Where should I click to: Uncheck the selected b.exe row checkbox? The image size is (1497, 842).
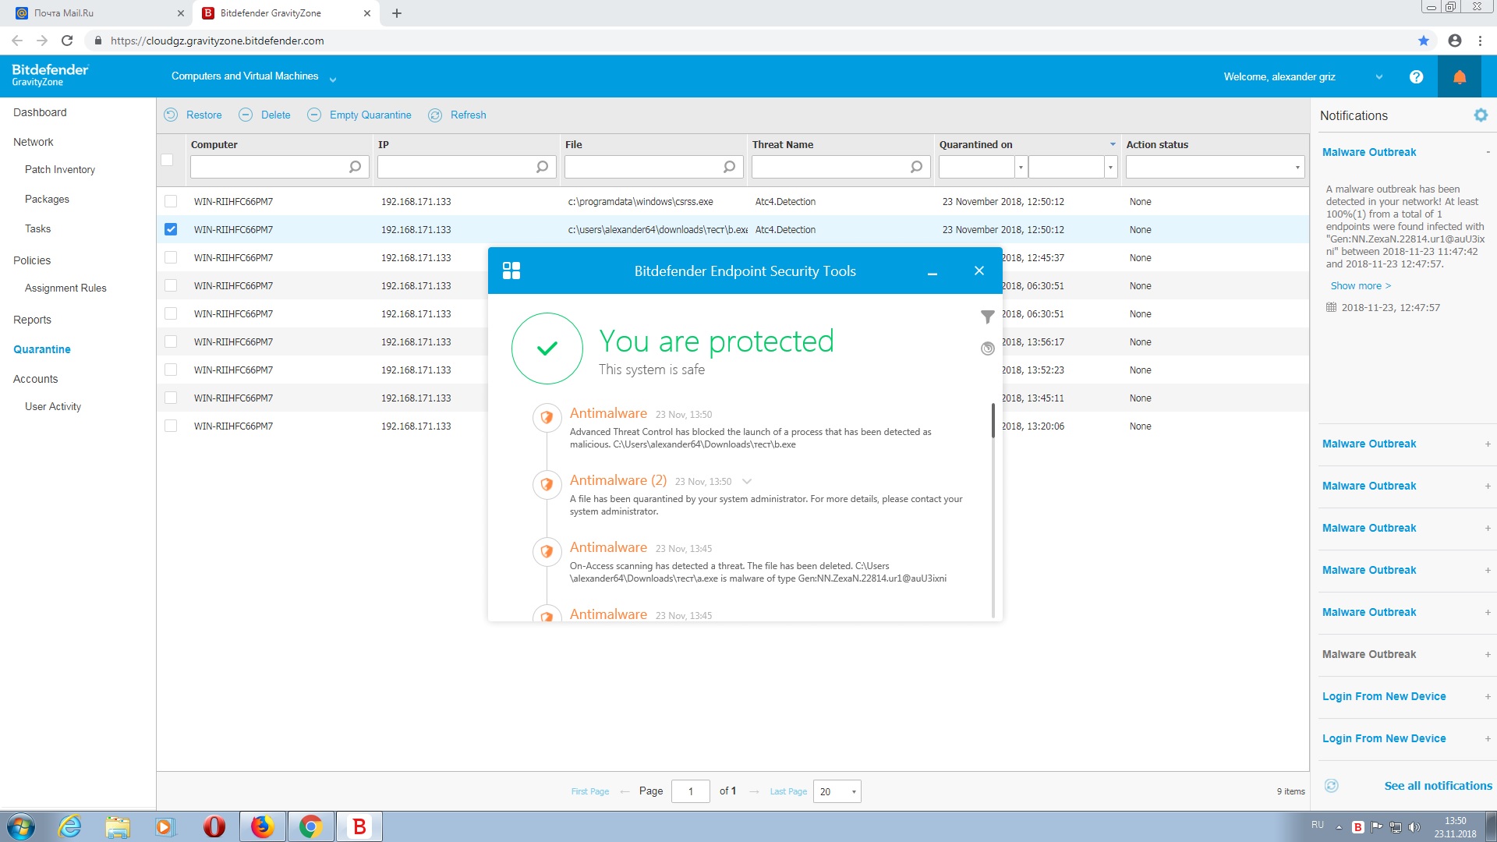pos(171,229)
